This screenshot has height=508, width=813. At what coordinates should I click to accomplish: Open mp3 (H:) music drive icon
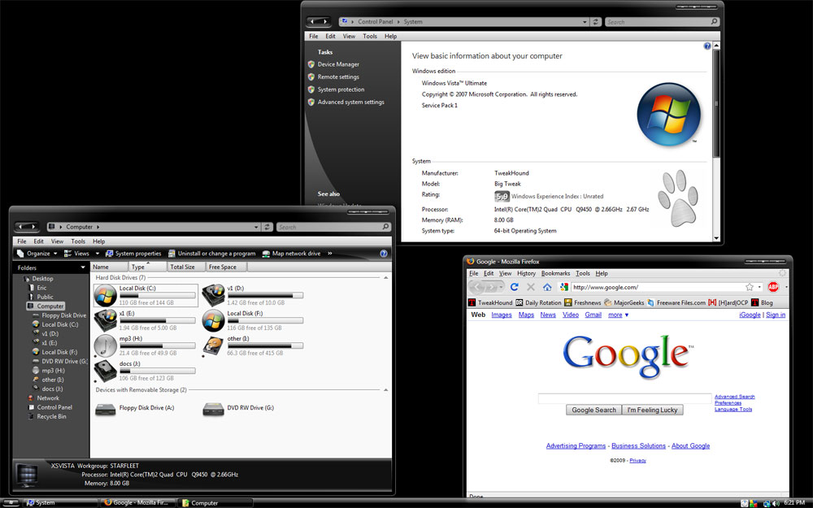[x=105, y=345]
